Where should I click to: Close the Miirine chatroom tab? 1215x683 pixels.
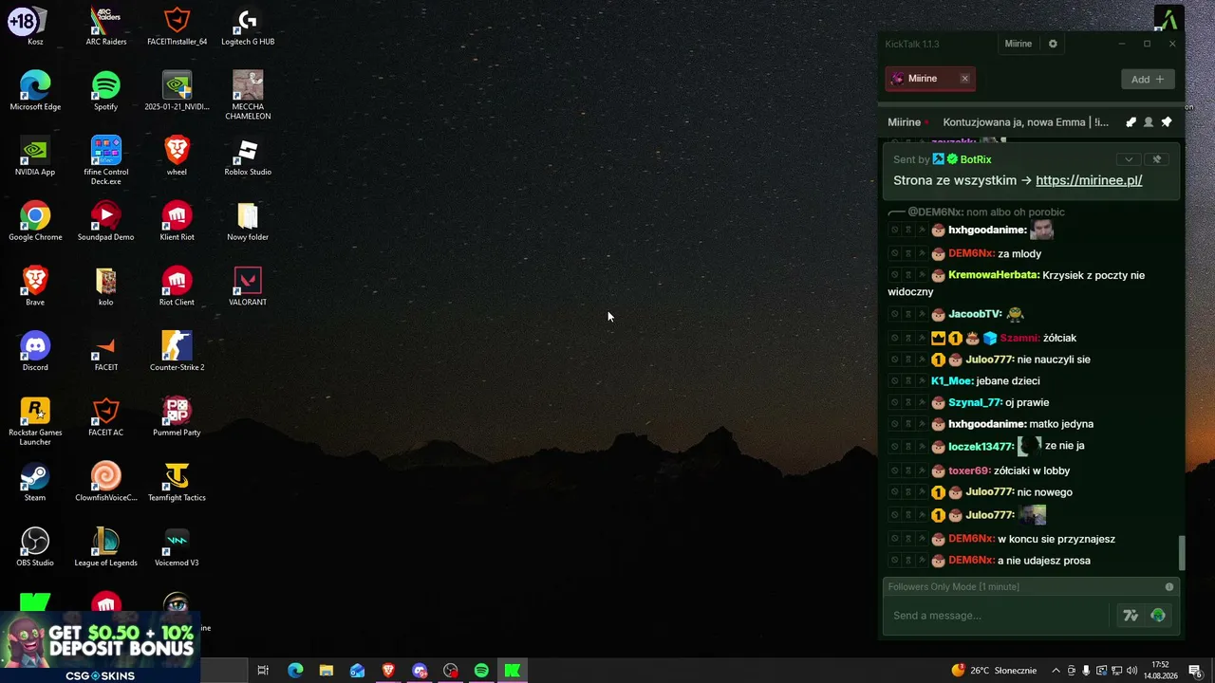click(964, 79)
